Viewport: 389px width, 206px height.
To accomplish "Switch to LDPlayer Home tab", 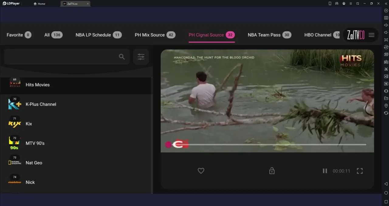I will click(x=39, y=4).
